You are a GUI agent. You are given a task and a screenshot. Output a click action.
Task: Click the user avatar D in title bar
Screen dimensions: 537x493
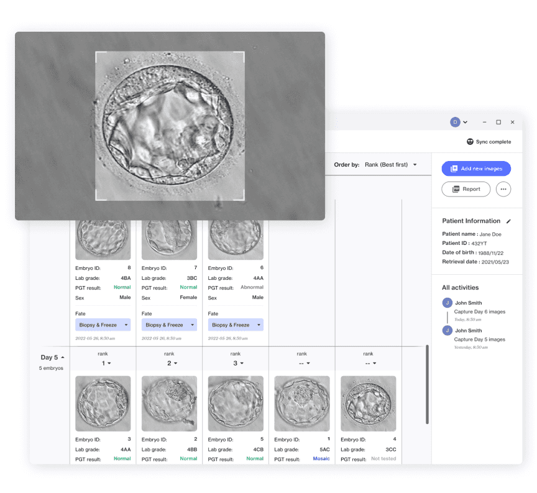[x=455, y=122]
